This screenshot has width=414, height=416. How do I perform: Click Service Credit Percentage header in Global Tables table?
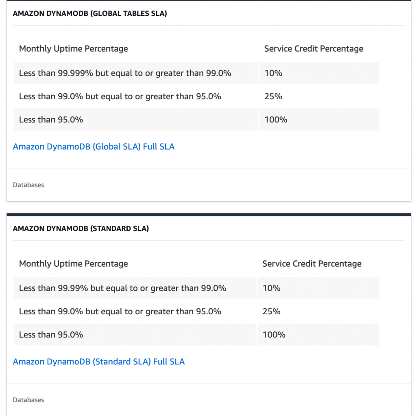314,49
